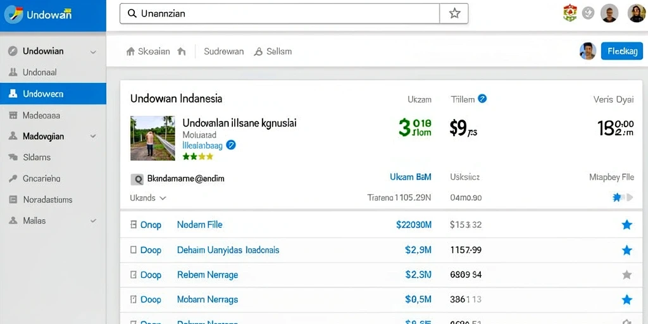Click the $22090M amount
The width and height of the screenshot is (648, 324).
[x=414, y=225]
